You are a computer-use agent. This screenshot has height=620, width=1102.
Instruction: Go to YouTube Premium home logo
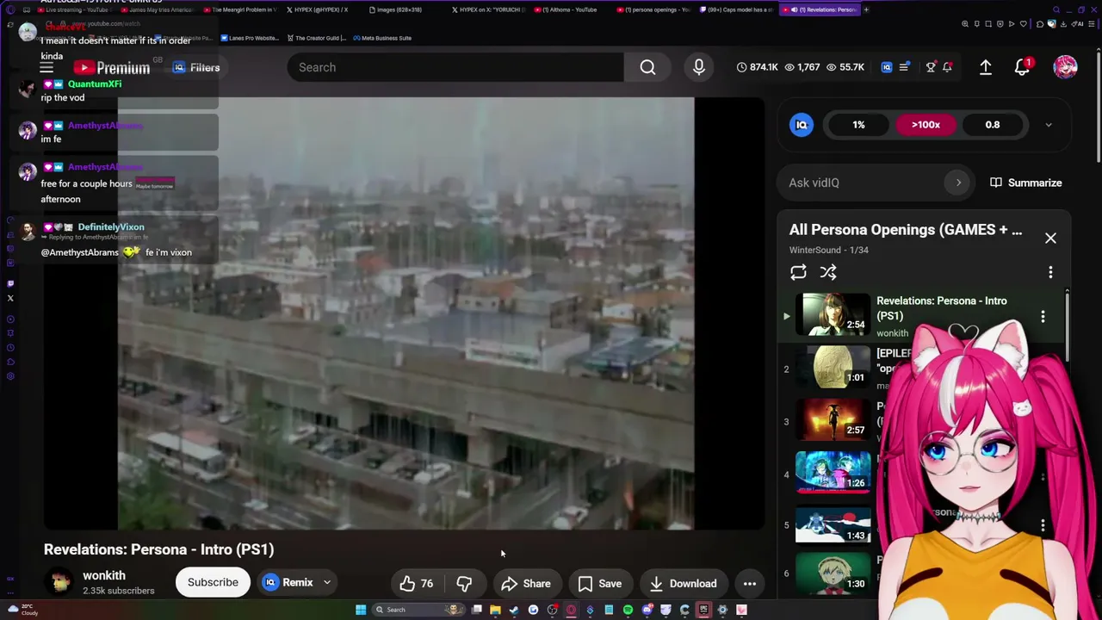point(112,68)
